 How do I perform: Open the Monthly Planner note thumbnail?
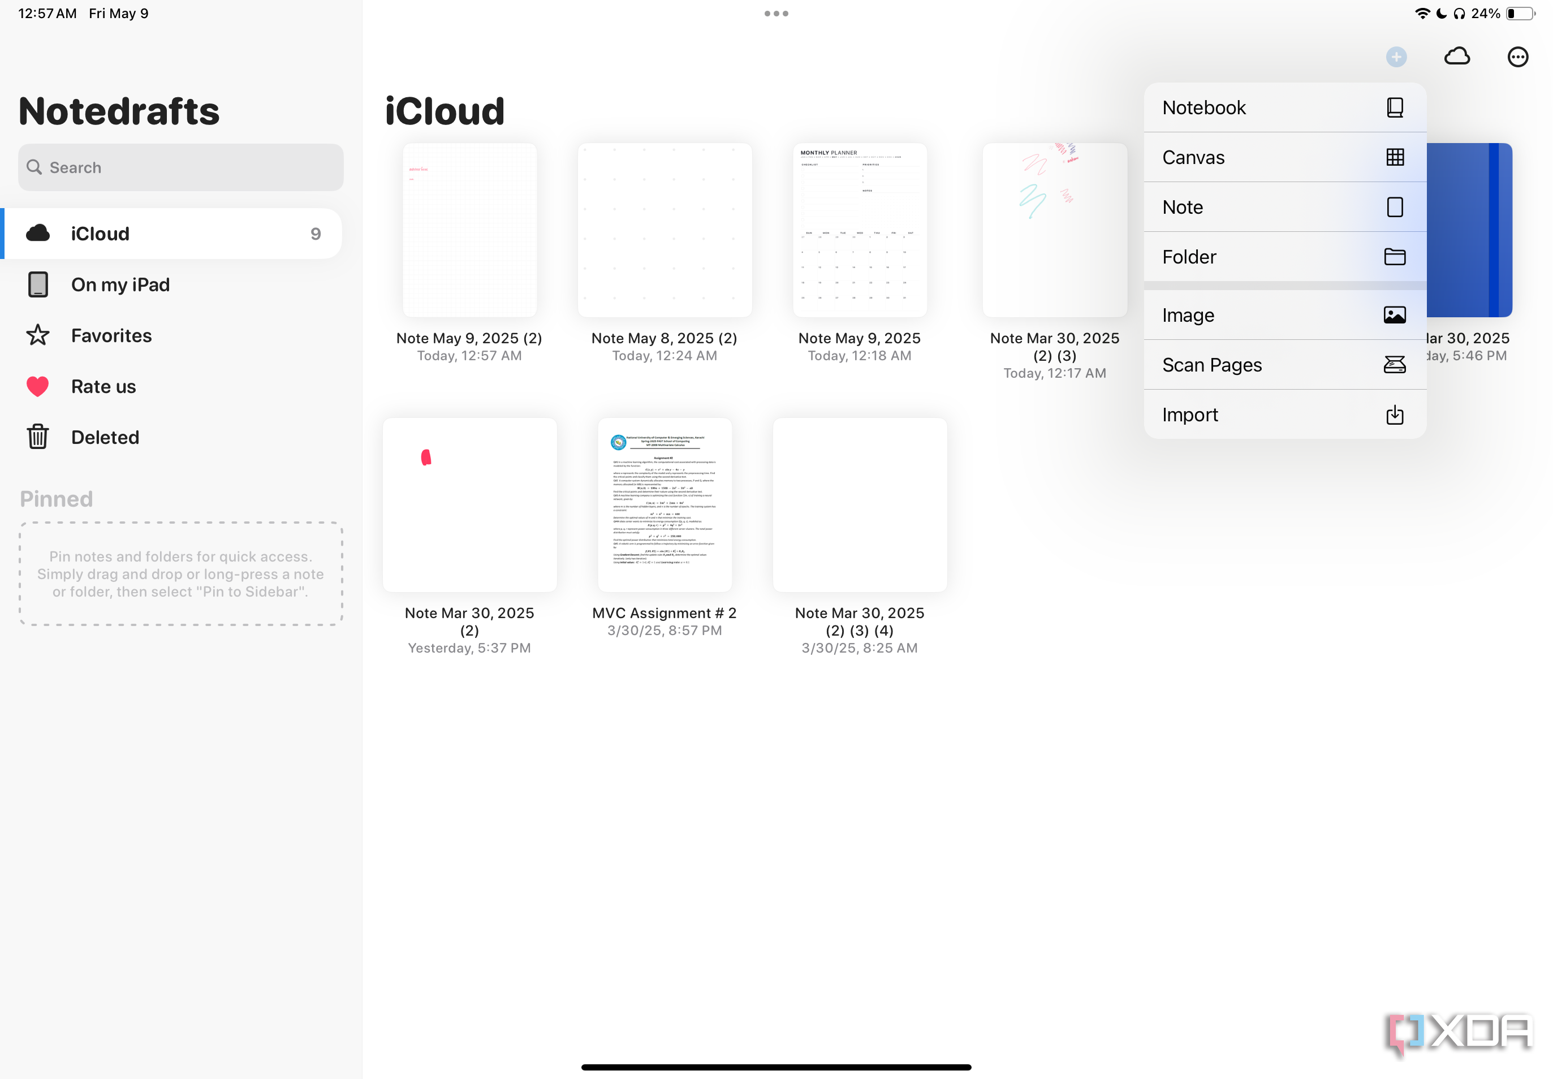pos(859,230)
